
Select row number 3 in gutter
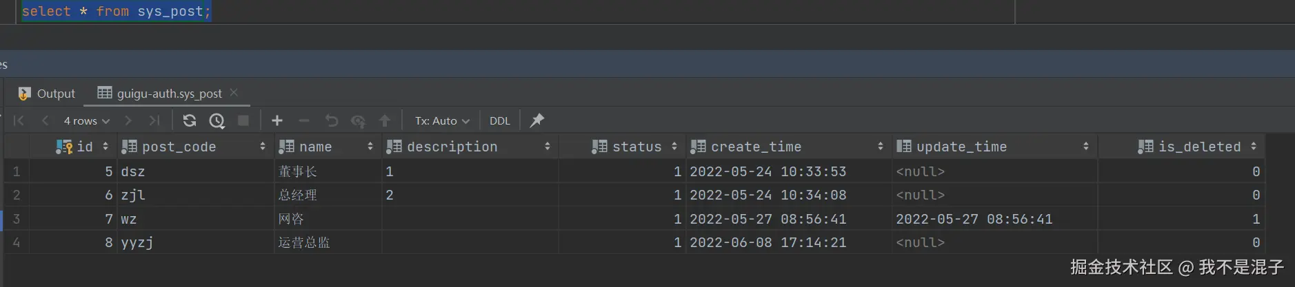[x=17, y=219]
